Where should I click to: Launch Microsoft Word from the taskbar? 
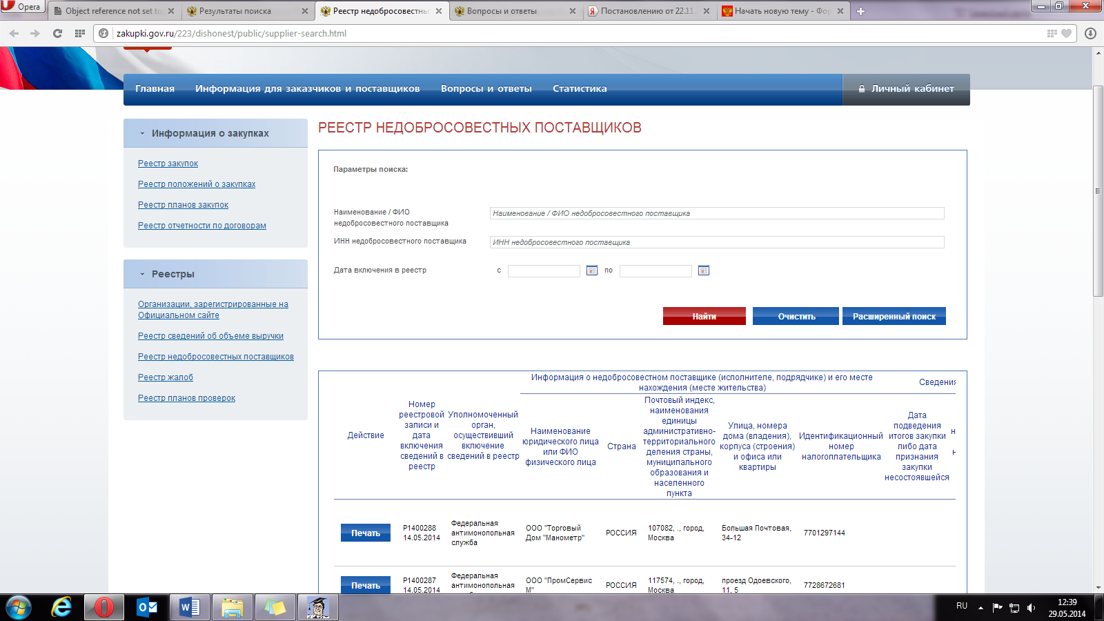point(190,607)
